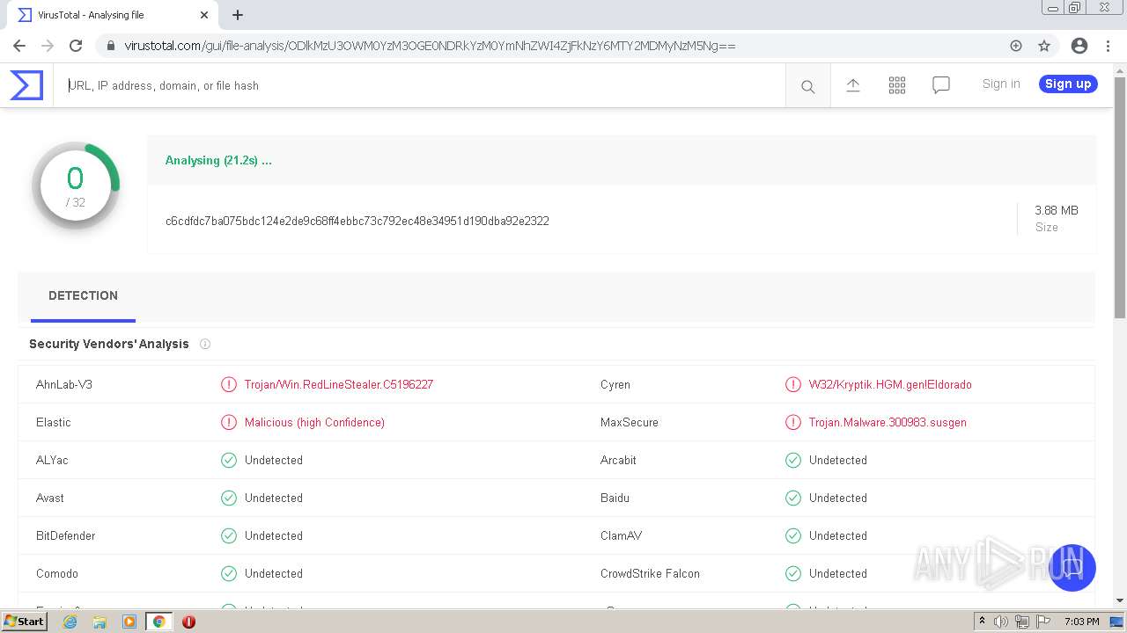This screenshot has width=1127, height=633.
Task: Click the Baidu undetected checkmark icon
Action: (793, 498)
